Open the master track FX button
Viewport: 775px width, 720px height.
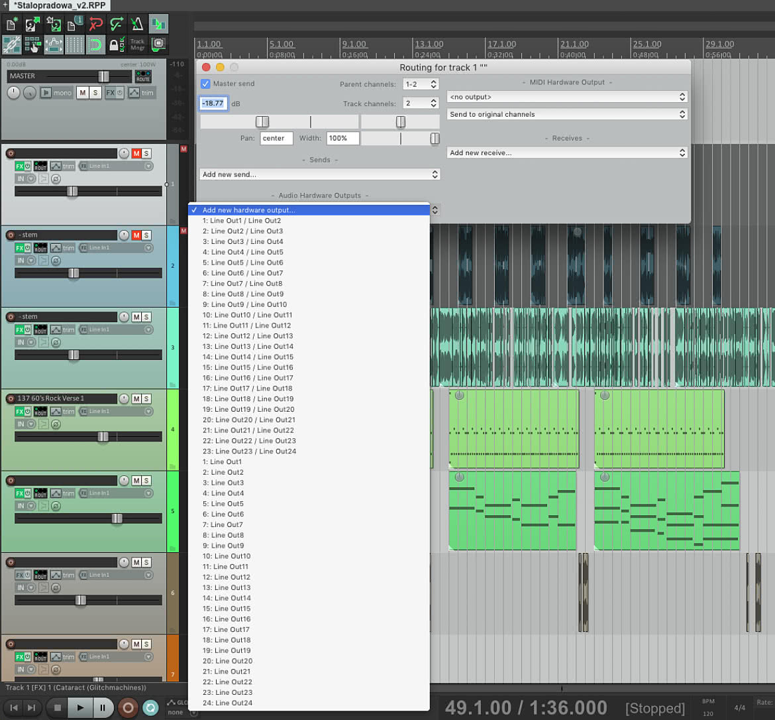pos(110,93)
